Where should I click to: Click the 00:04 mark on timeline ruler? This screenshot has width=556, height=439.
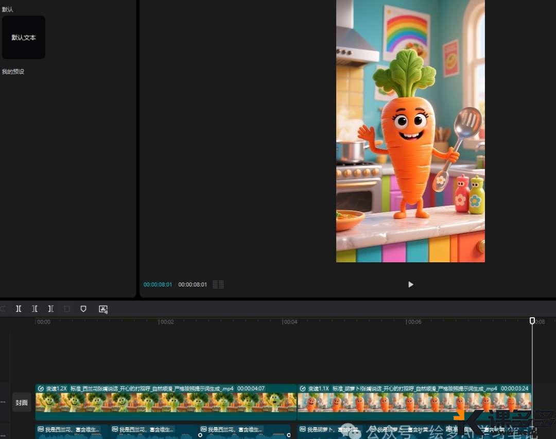(x=290, y=322)
